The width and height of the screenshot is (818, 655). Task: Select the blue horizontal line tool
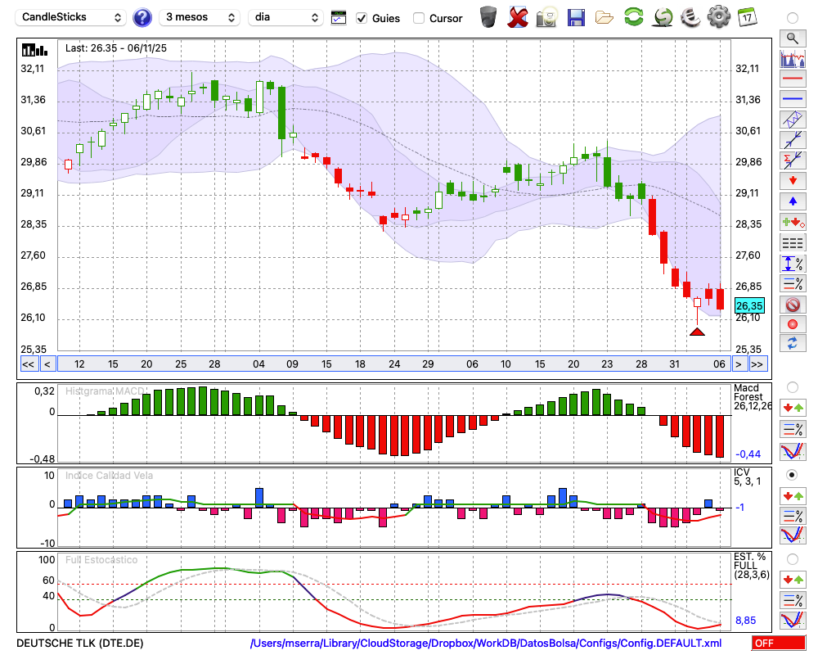[792, 99]
